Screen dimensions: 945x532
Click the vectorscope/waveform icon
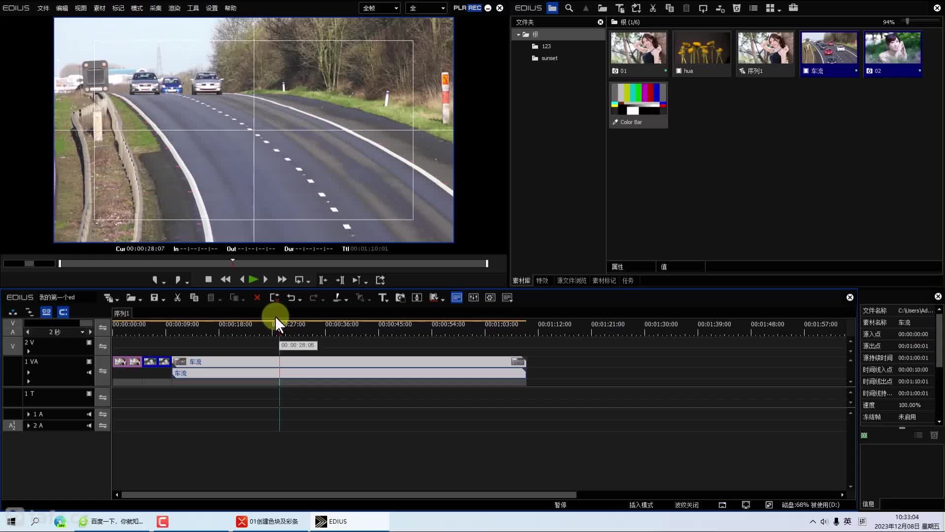[490, 298]
